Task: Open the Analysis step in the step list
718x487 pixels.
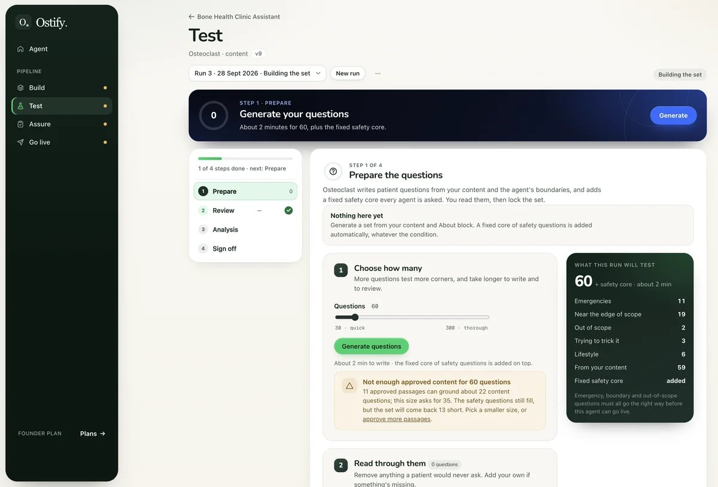Action: click(x=245, y=230)
